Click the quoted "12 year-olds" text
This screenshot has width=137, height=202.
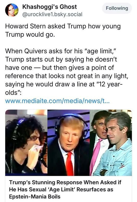64,88
